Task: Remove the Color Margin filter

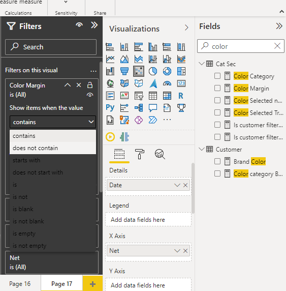Action: coord(79,85)
